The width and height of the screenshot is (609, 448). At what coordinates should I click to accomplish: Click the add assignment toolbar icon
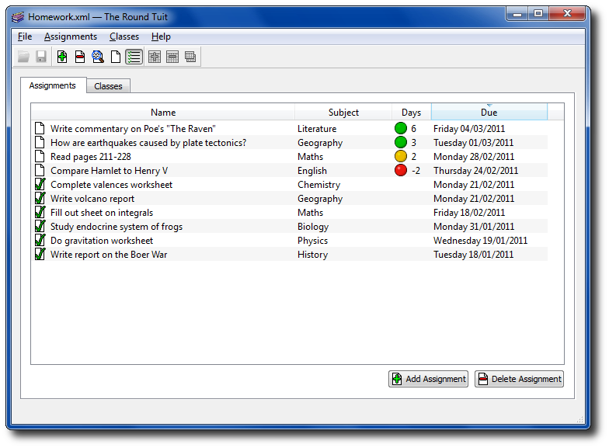(62, 57)
